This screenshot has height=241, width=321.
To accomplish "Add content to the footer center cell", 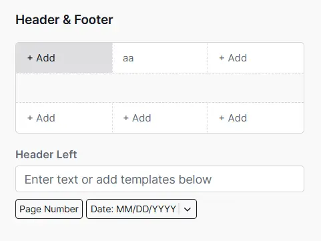I will click(x=160, y=117).
